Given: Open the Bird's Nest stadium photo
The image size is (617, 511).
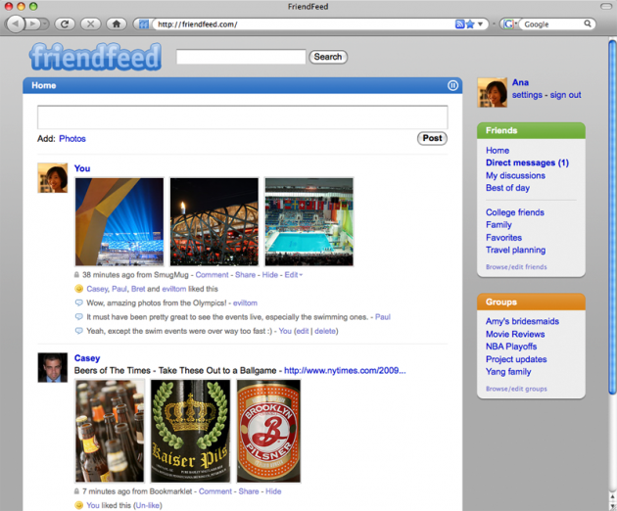Looking at the screenshot, I should pos(214,222).
